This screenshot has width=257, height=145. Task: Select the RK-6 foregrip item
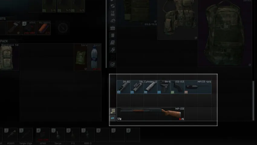164,87
